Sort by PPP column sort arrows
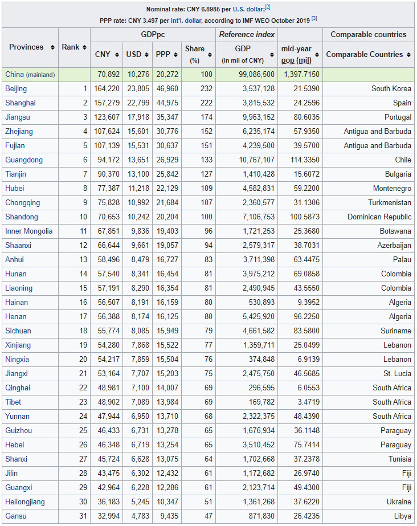This screenshot has width=417, height=526. click(175, 55)
